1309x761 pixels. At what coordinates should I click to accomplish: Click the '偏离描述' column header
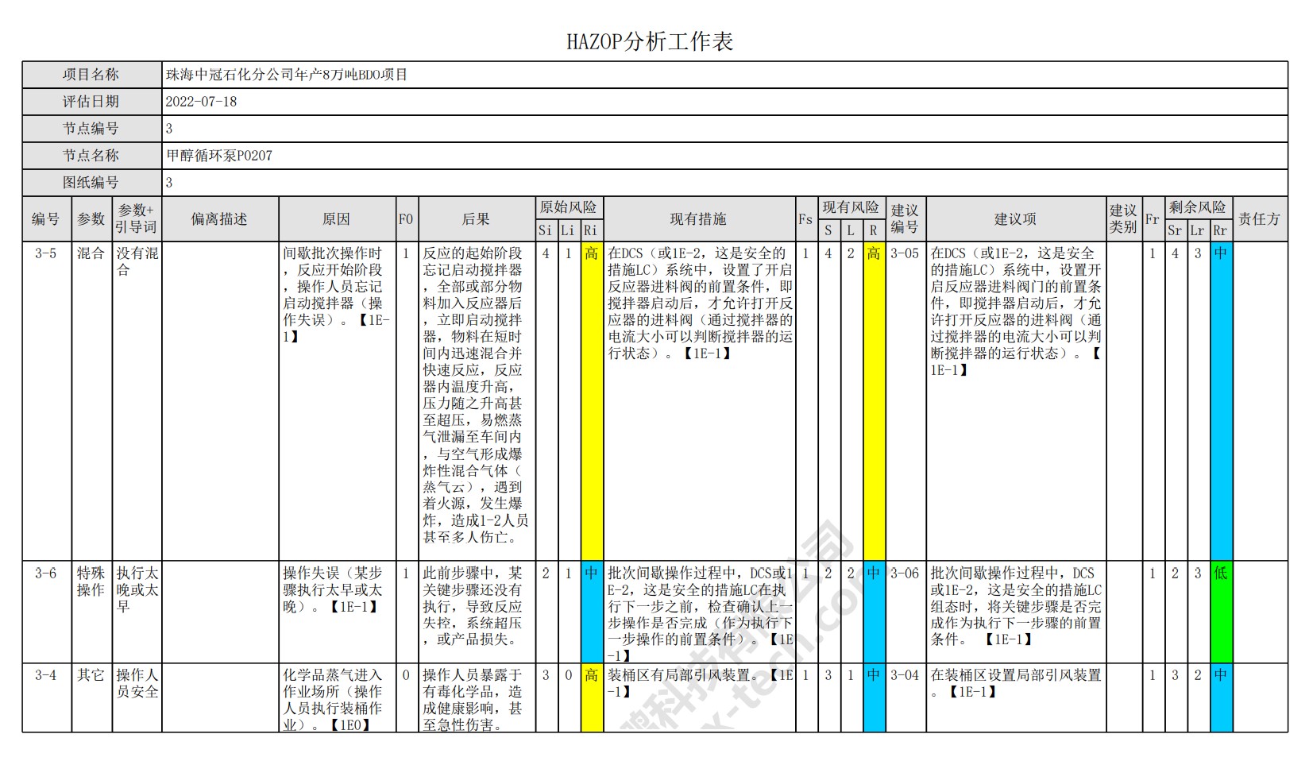coord(220,219)
